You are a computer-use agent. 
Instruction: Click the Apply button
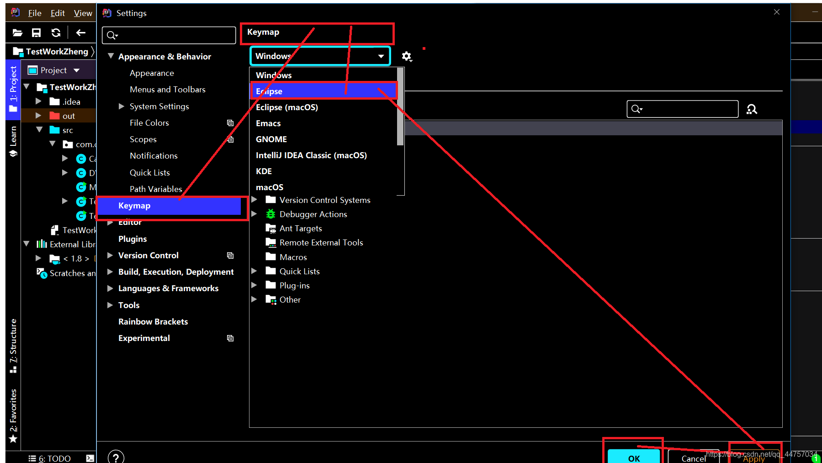tap(754, 457)
